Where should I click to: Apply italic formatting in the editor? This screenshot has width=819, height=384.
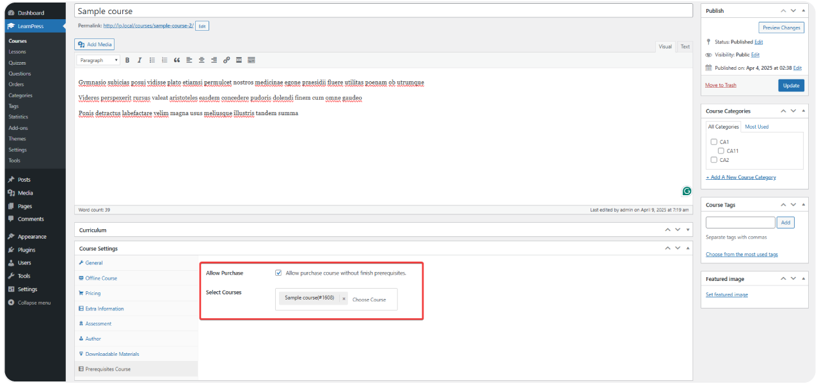[139, 60]
